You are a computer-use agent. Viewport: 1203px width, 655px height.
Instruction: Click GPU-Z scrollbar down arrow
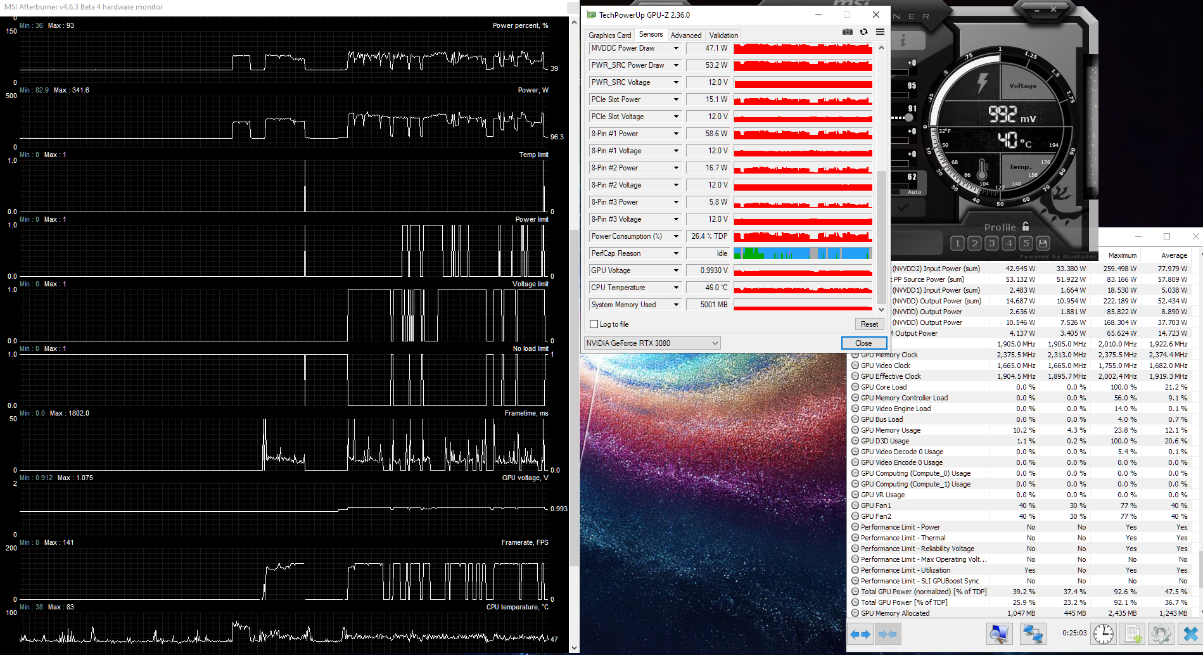(x=881, y=310)
